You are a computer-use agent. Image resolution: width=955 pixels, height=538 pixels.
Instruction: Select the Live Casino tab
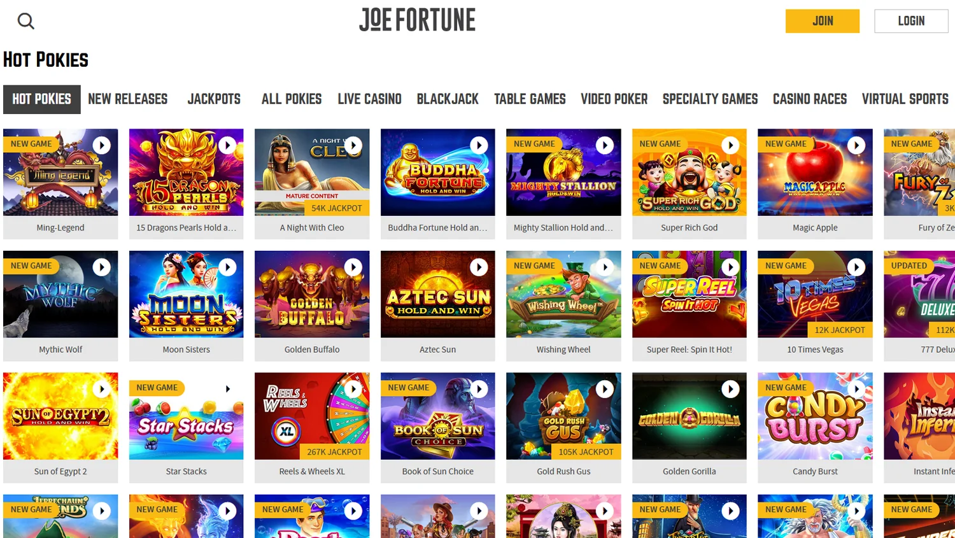point(369,99)
